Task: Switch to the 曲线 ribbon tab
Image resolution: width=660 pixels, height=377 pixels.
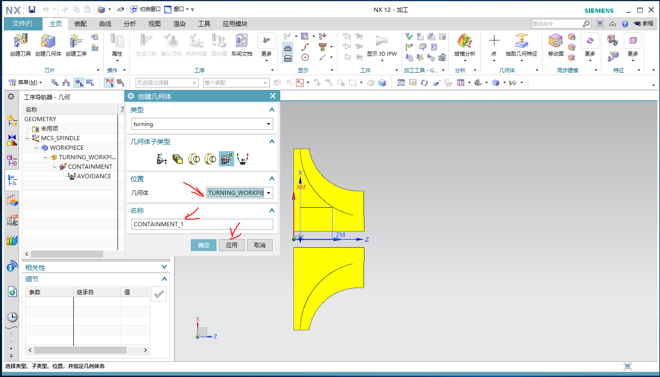Action: pos(105,24)
